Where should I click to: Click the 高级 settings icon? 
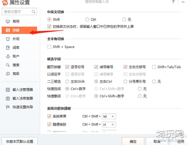click(8, 74)
